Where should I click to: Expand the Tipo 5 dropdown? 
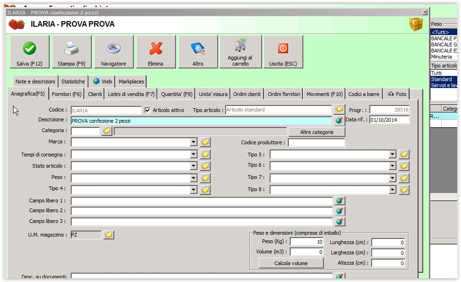[x=392, y=154]
